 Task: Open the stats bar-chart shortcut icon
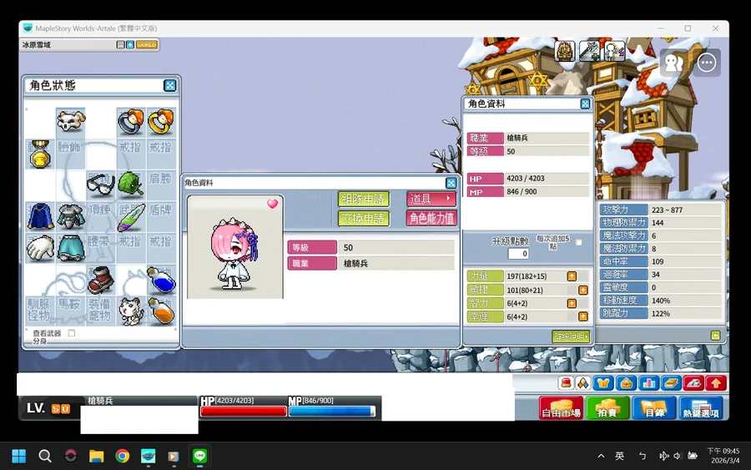click(649, 383)
